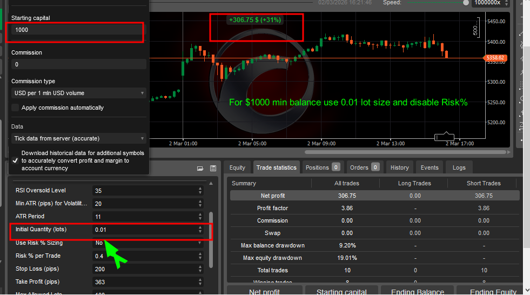Click the chart scroll-right arrow
This screenshot has width=530, height=295.
click(x=509, y=152)
